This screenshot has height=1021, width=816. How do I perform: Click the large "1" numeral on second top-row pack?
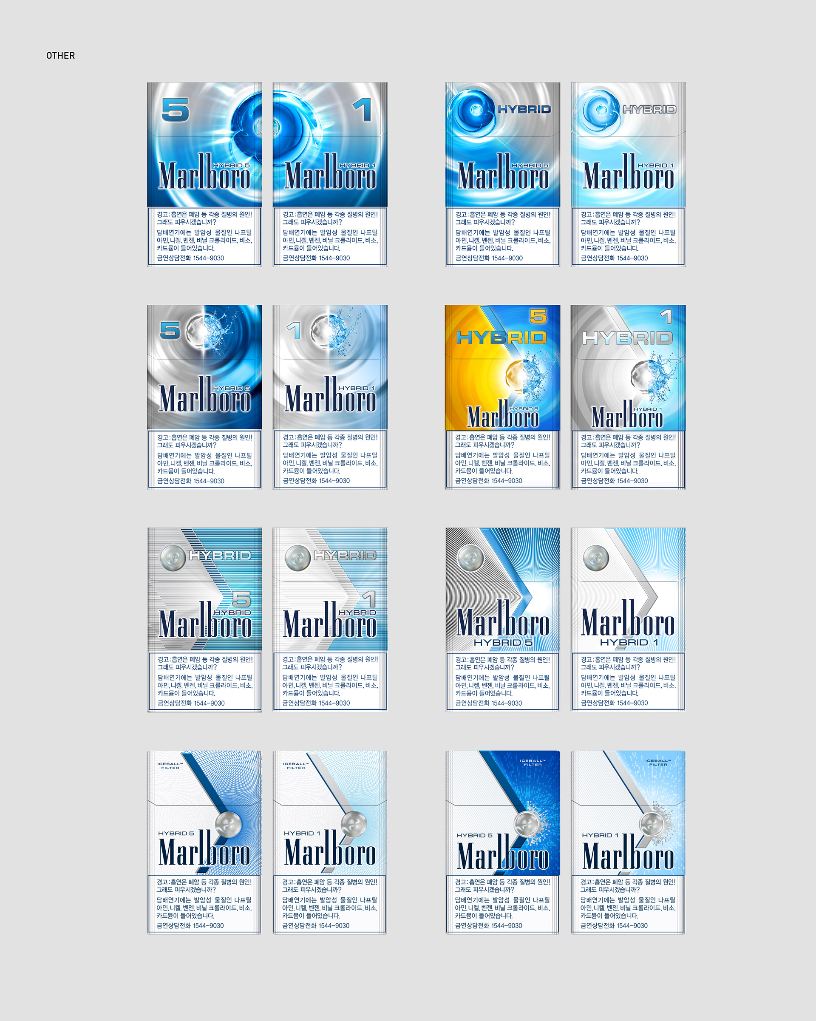click(x=362, y=110)
